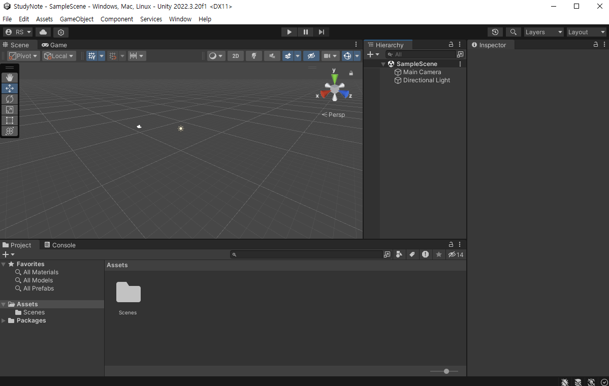Toggle grid snapping
This screenshot has height=386, width=609.
(113, 56)
